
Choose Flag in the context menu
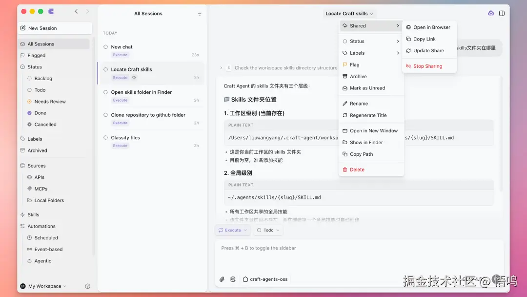(x=371, y=64)
